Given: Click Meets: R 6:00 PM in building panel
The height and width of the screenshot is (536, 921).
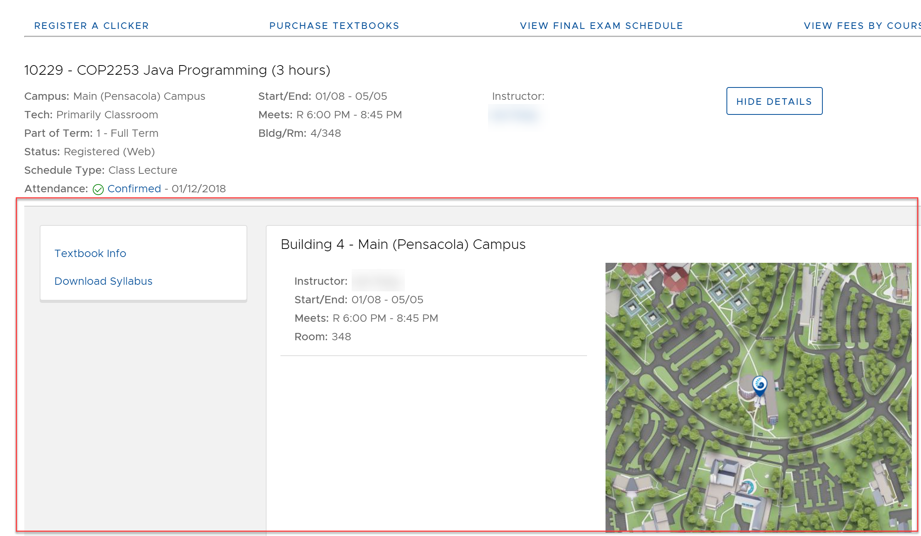Looking at the screenshot, I should click(x=366, y=318).
